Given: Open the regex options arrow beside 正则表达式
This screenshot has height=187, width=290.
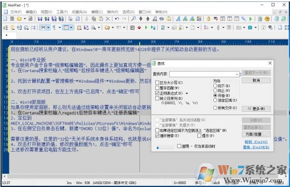Looking at the screenshot, I should [187, 93].
